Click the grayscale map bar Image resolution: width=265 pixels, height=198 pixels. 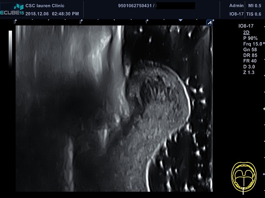click(x=10, y=49)
